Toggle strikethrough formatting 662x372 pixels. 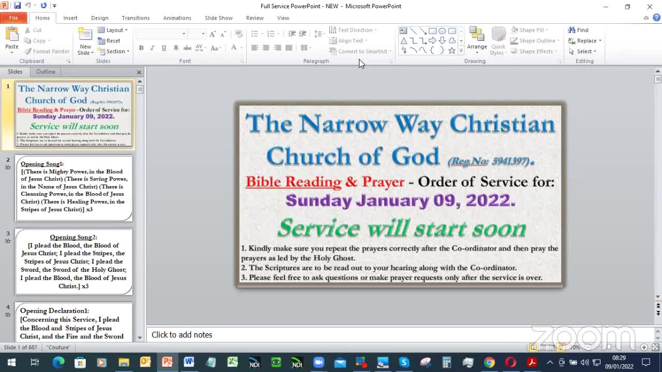187,48
